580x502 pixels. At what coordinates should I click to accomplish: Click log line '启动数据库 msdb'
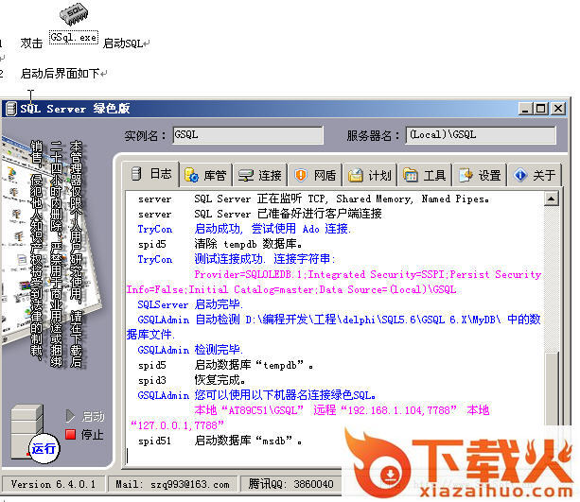point(248,441)
